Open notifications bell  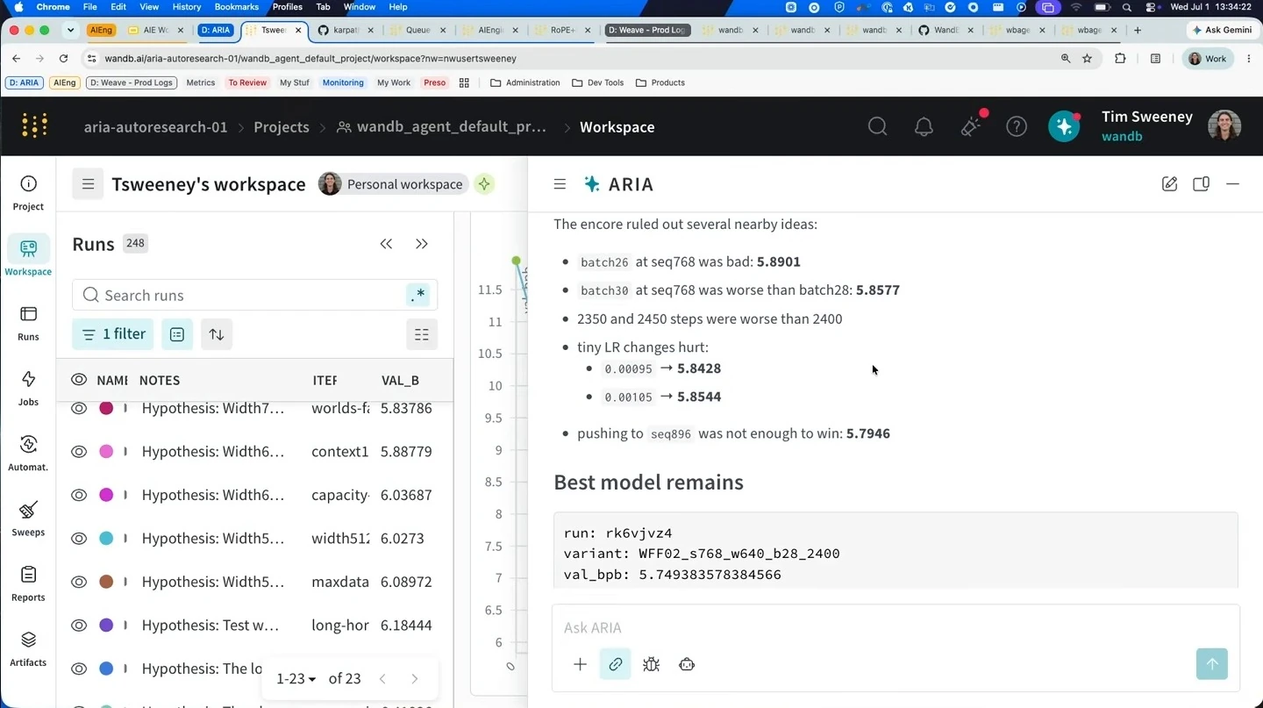[x=924, y=126]
